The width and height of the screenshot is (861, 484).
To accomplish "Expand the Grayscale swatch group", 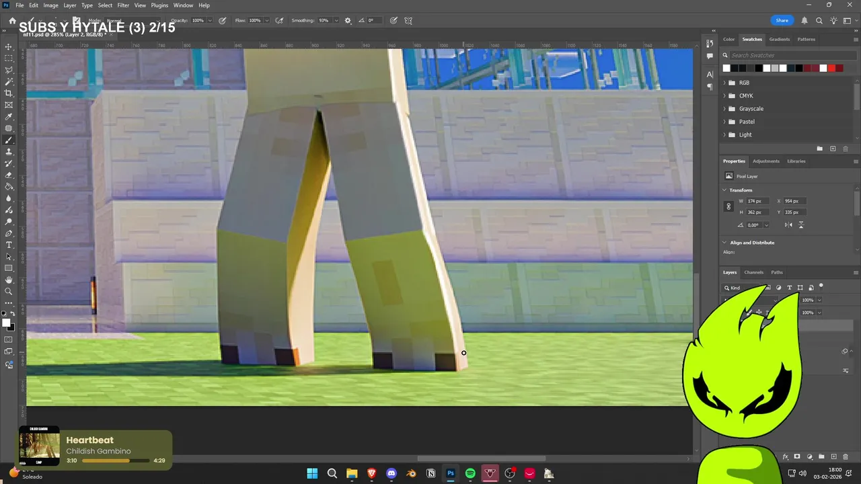I will point(724,109).
